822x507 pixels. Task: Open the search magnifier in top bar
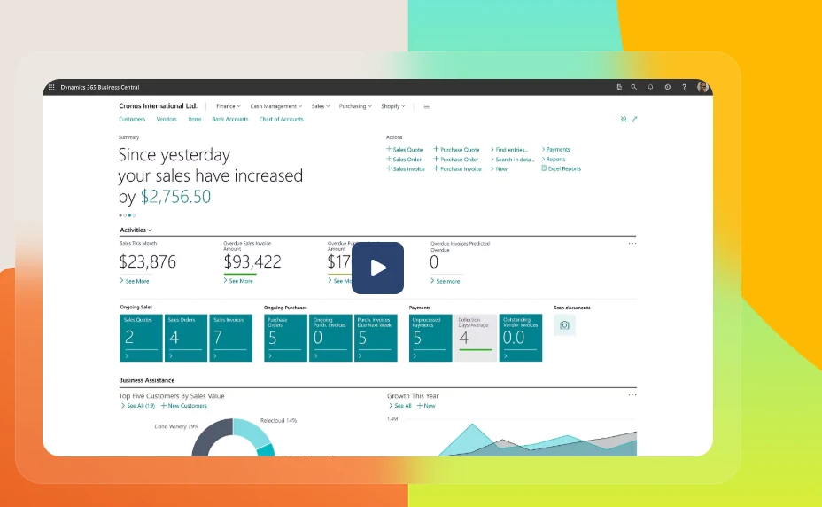click(x=634, y=87)
